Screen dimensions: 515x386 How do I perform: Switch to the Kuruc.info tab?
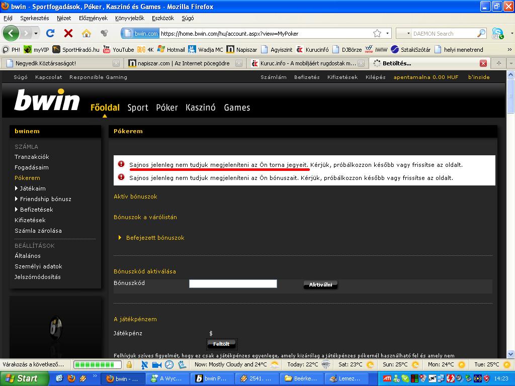tap(307, 63)
